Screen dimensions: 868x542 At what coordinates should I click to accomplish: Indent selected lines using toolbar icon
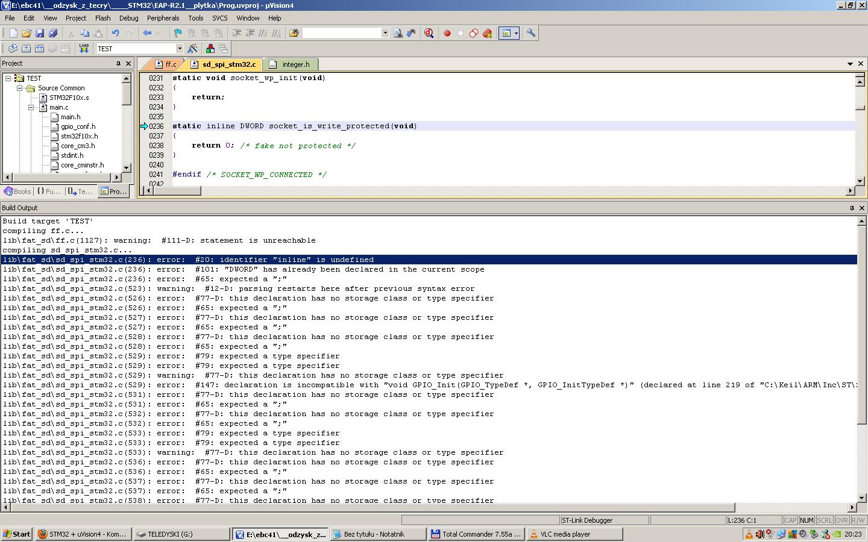(236, 33)
